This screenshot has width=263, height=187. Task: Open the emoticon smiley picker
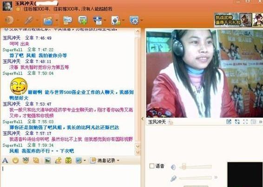15,161
